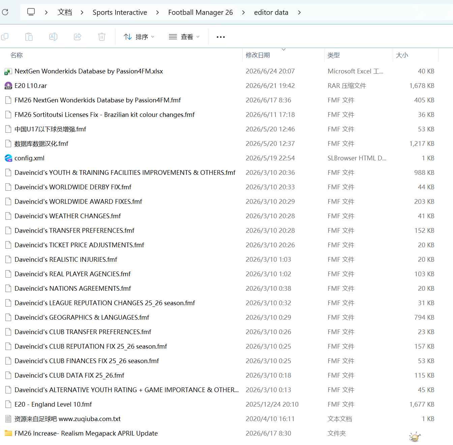Click the share icon in toolbar

(x=78, y=37)
